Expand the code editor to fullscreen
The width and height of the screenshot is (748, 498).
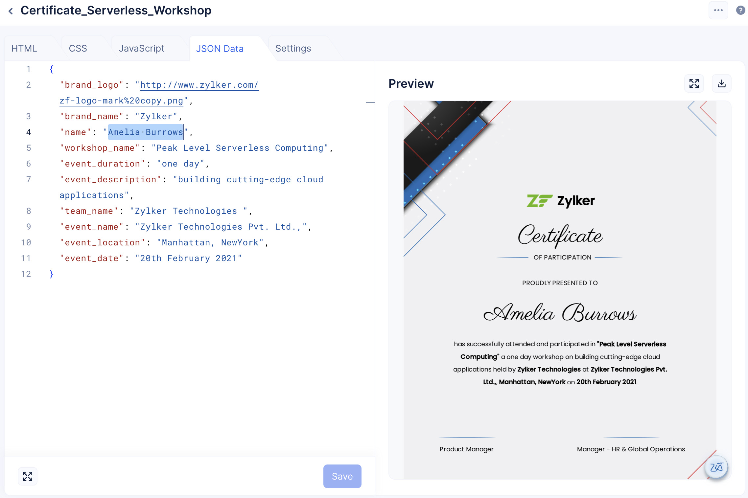click(28, 476)
